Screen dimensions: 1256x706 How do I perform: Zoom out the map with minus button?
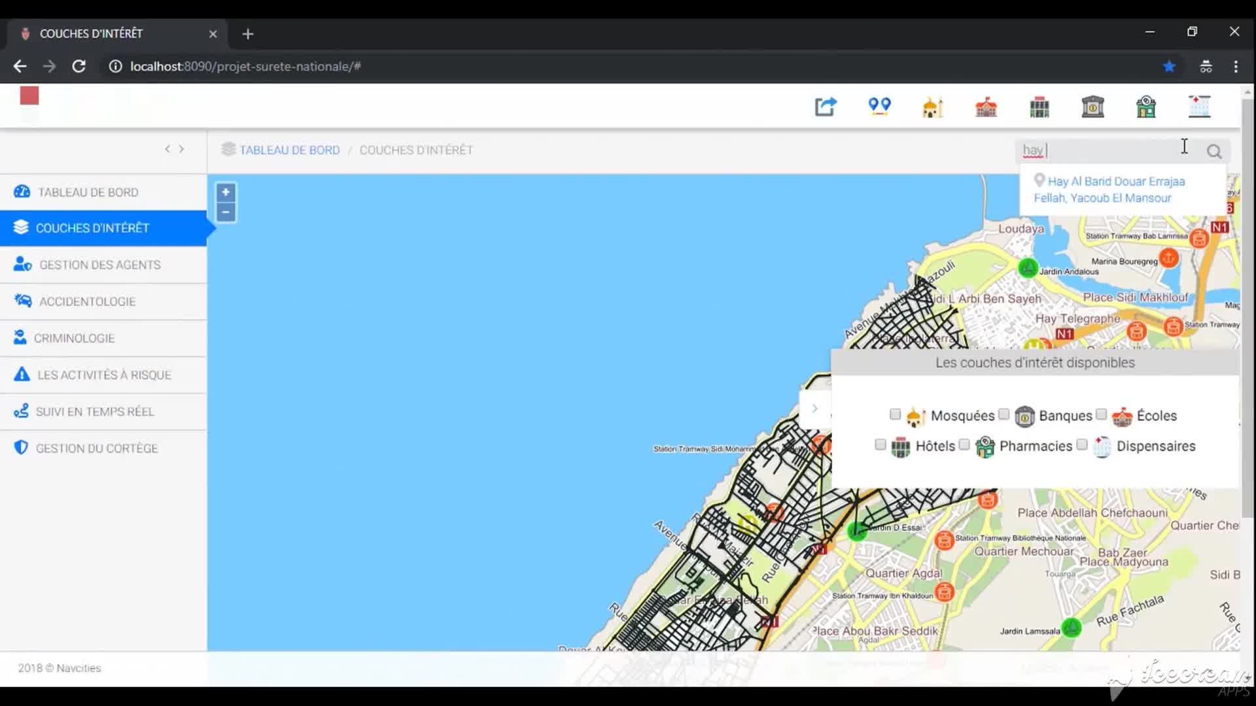(x=226, y=212)
